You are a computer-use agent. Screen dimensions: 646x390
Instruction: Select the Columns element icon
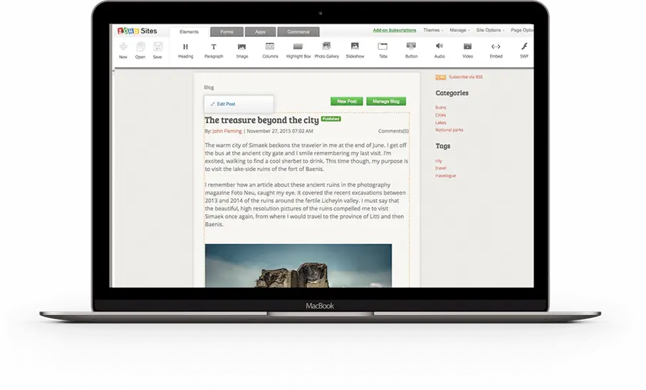point(270,46)
